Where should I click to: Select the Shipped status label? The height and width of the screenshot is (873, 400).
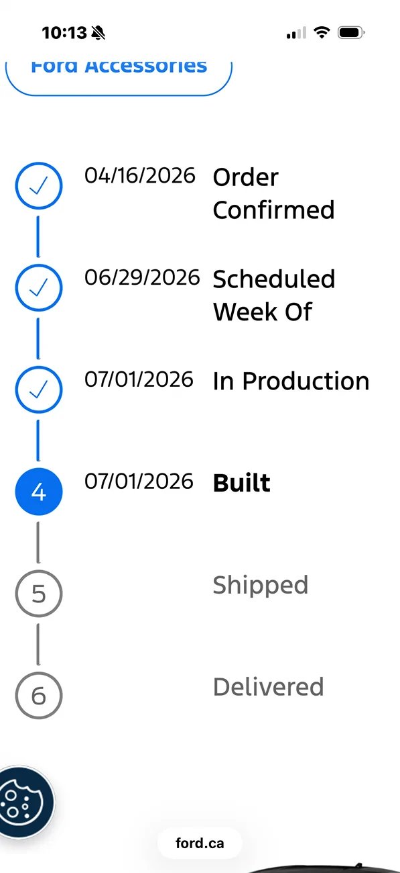[x=261, y=586]
